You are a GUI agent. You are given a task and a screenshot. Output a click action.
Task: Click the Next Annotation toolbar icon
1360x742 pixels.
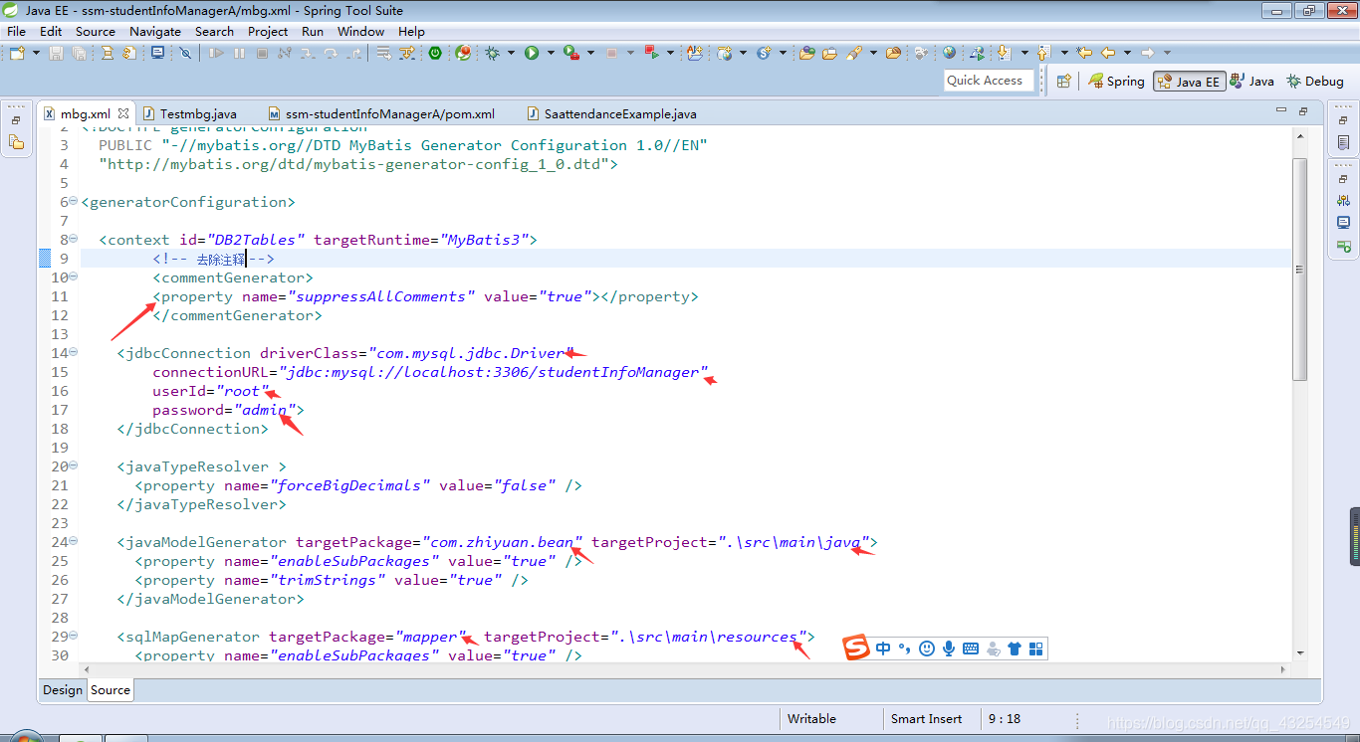coord(1005,53)
